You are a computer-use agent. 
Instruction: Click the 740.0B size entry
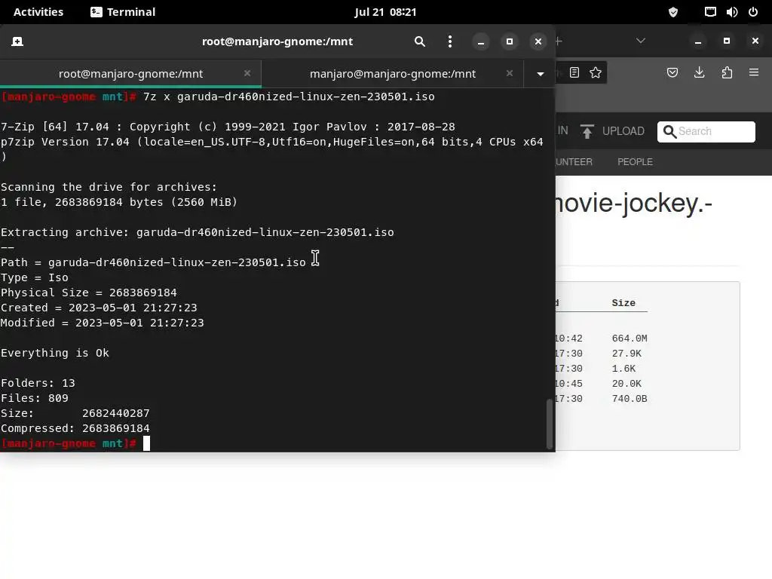point(630,399)
